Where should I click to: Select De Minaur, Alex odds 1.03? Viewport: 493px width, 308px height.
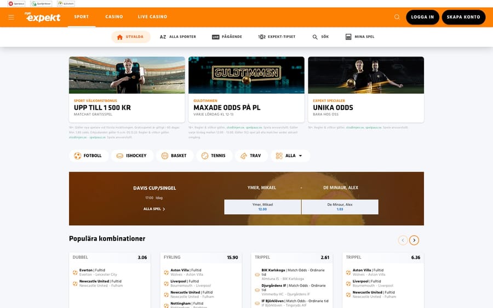point(340,207)
